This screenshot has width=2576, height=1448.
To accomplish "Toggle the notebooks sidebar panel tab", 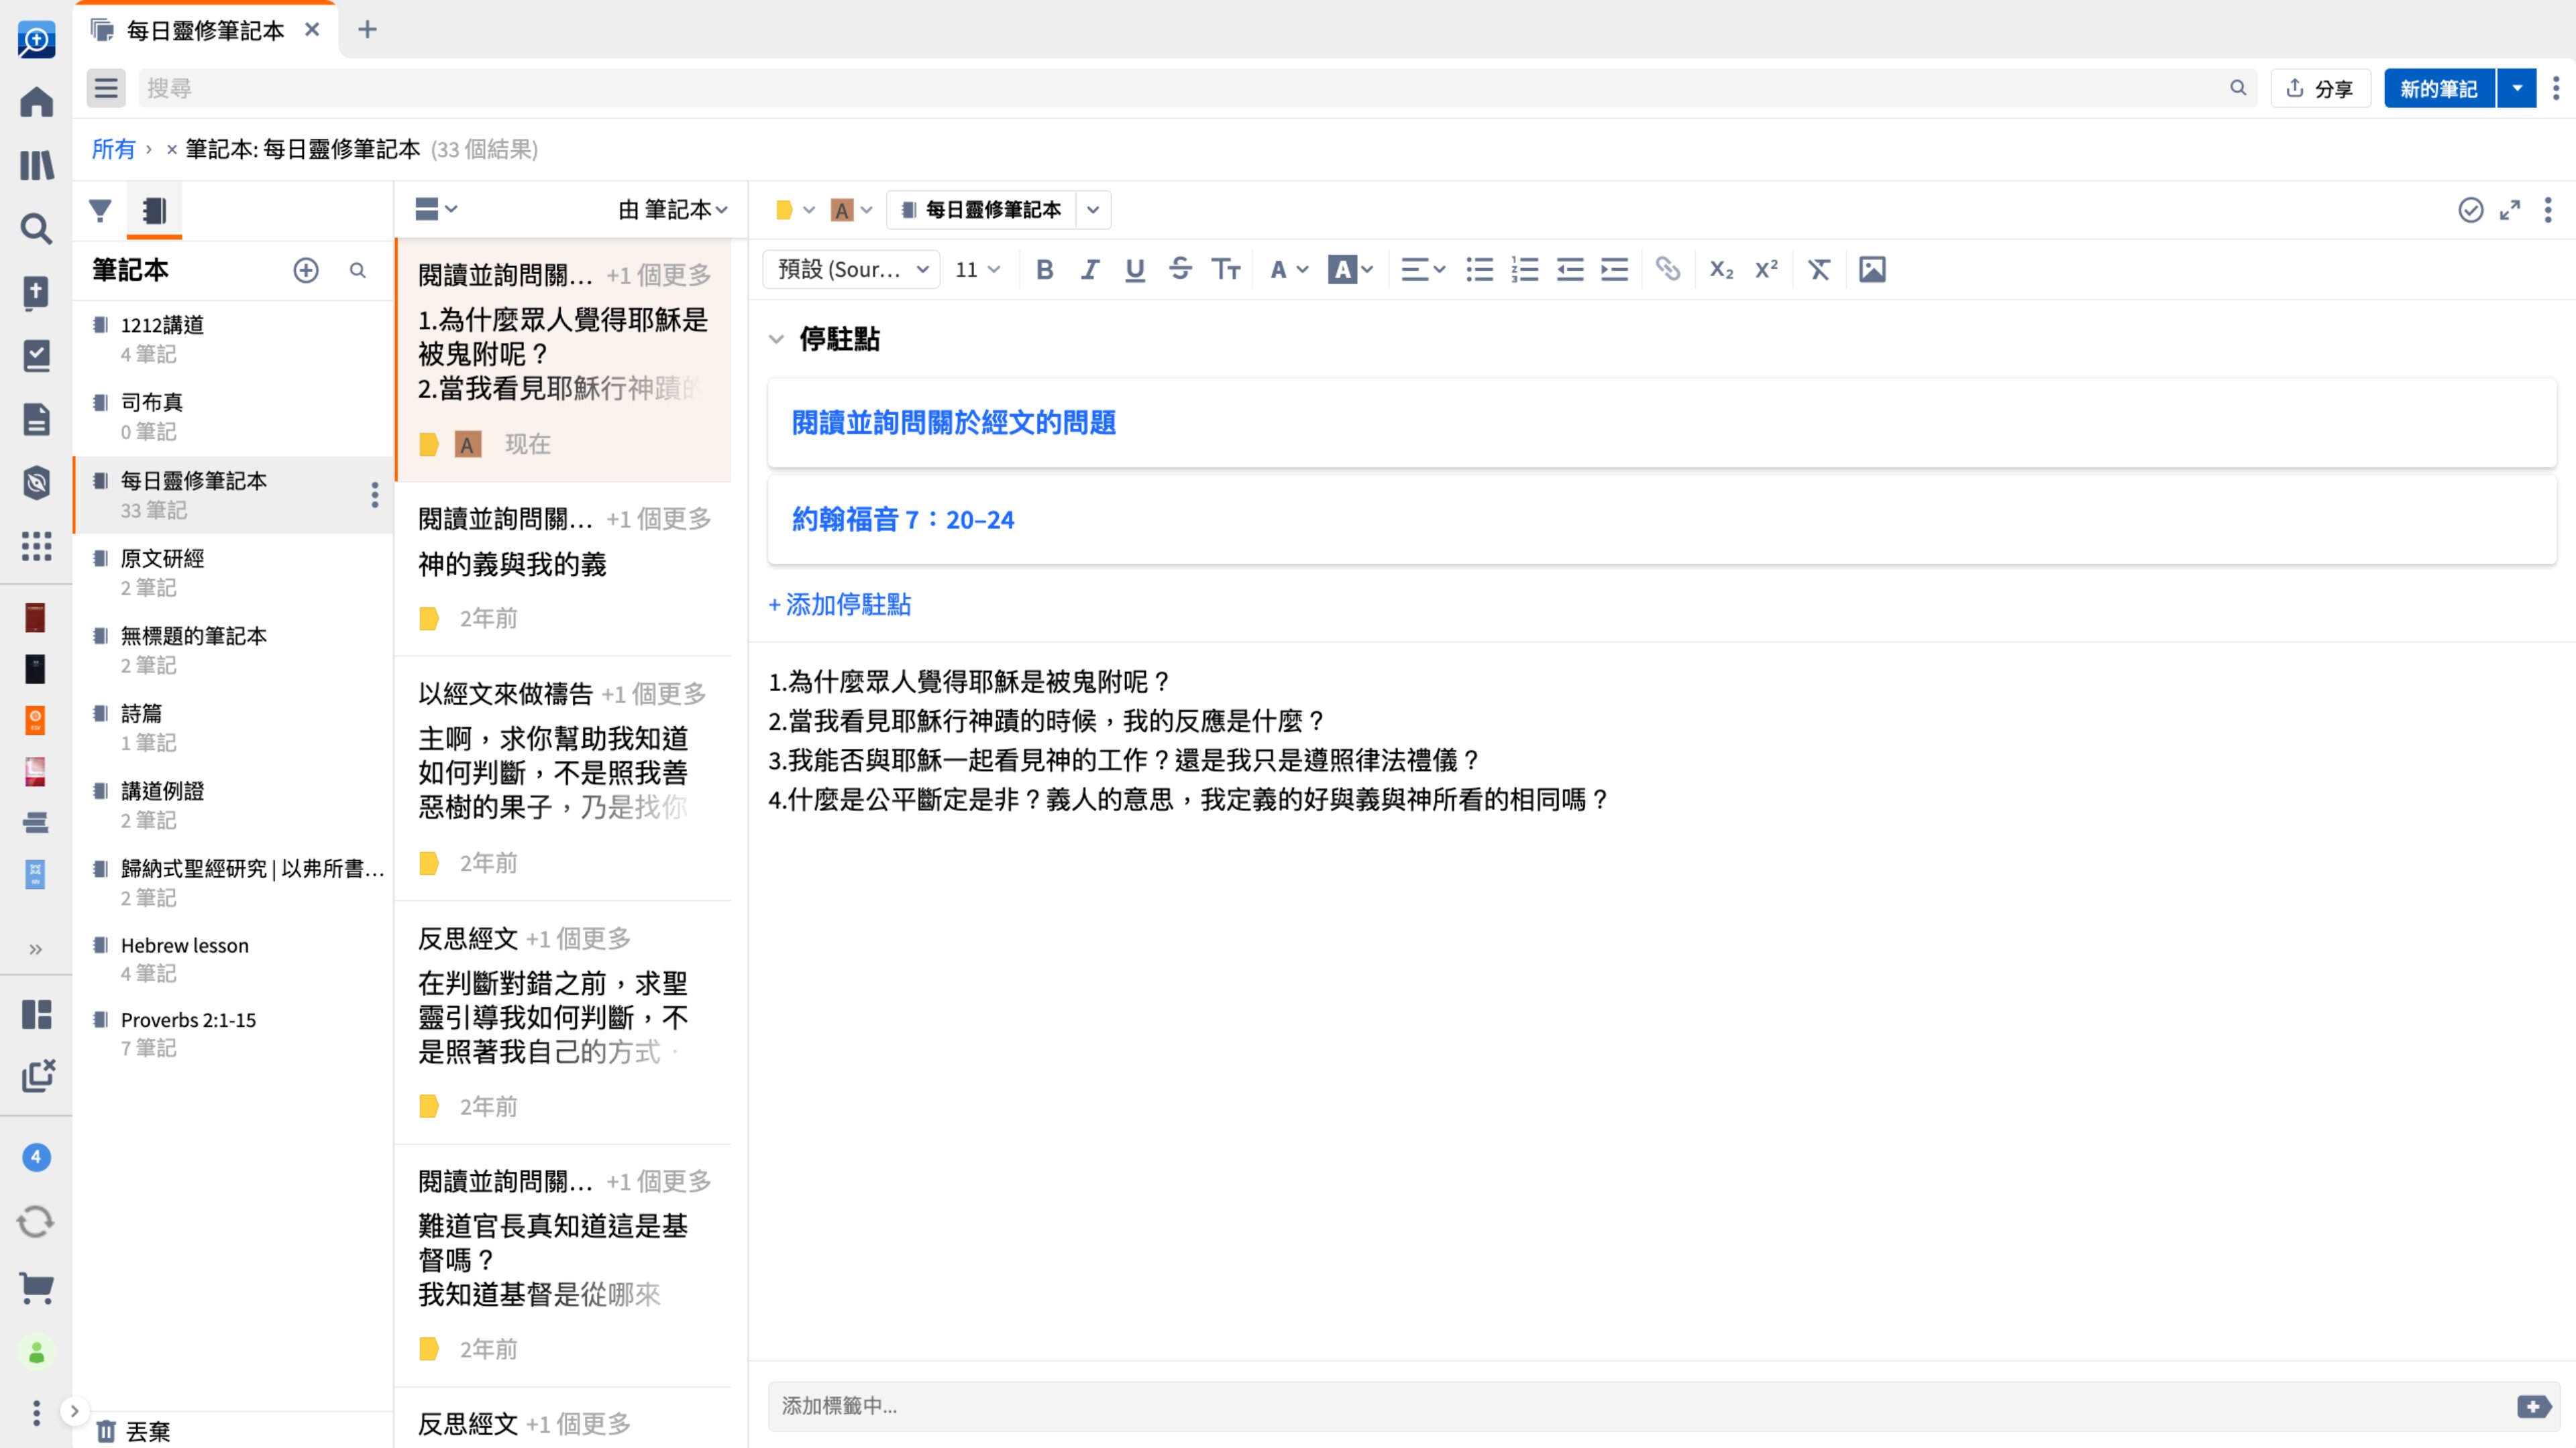I will [154, 210].
